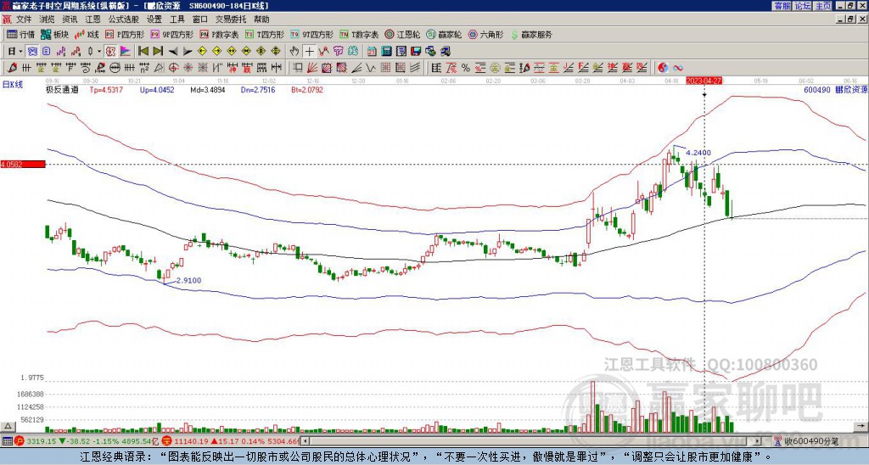Open the 资讯 menu
The image size is (869, 465).
(70, 20)
